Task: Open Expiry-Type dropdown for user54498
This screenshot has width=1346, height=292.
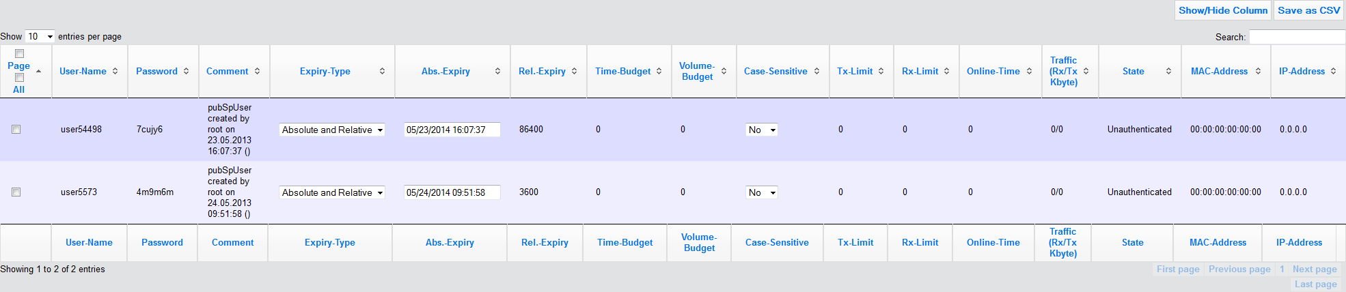Action: click(332, 130)
